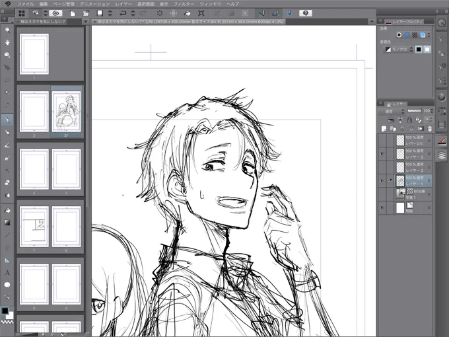Clear selection with the clear icon
449x337 pixels.
160,13
